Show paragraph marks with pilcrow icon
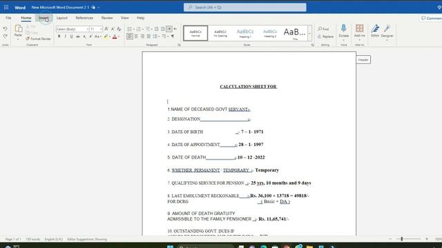The height and width of the screenshot is (248, 442). pos(173,37)
